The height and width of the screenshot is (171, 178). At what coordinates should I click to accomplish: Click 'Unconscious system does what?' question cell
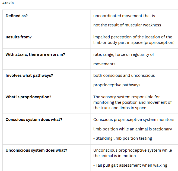[36, 150]
